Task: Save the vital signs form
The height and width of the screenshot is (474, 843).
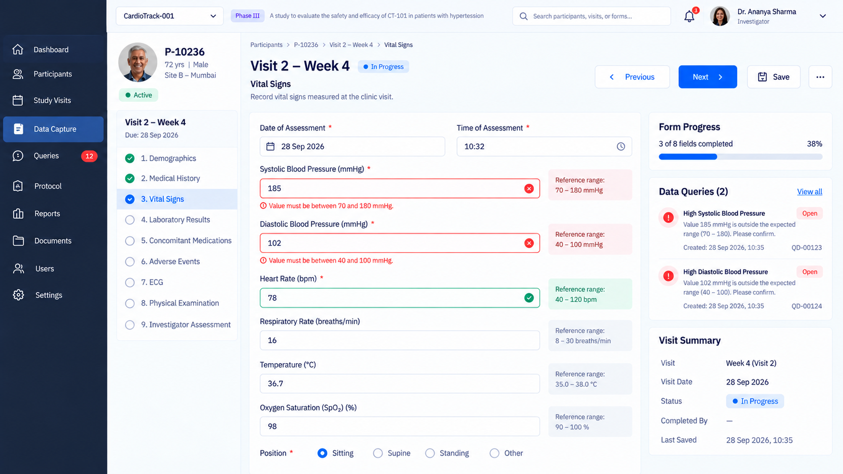Action: point(773,77)
